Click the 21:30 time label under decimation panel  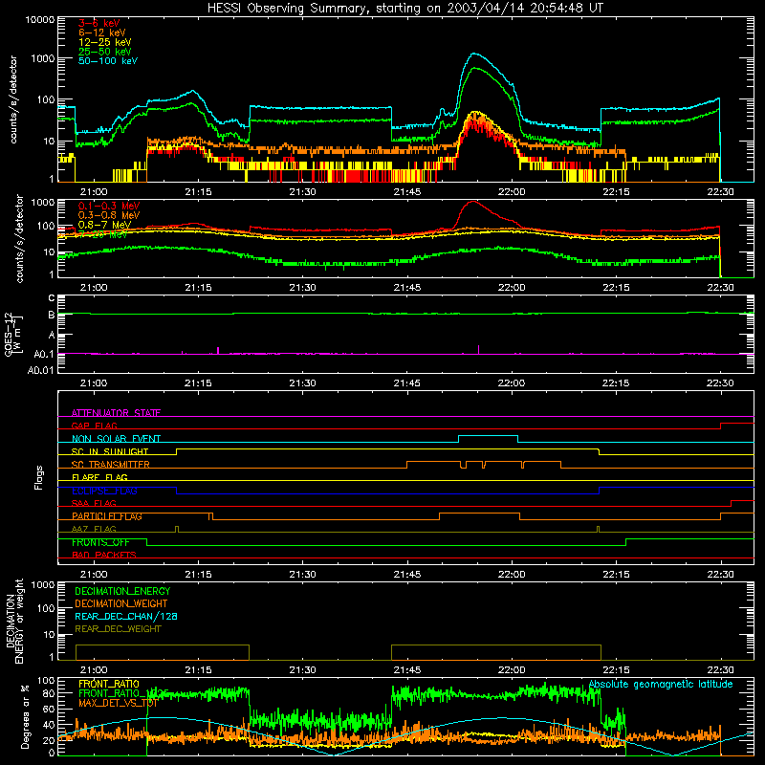302,670
